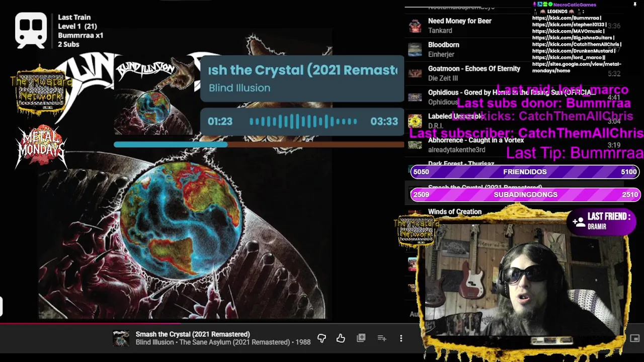
Task: Click the add to queue icon
Action: [x=381, y=338]
